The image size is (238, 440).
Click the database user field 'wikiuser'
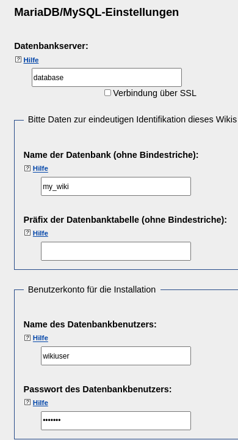pos(116,356)
